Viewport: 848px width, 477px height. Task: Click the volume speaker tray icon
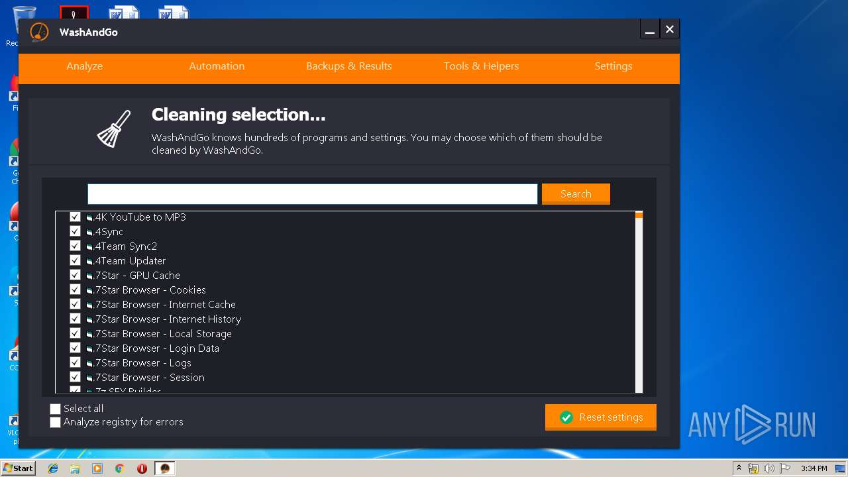pos(769,468)
